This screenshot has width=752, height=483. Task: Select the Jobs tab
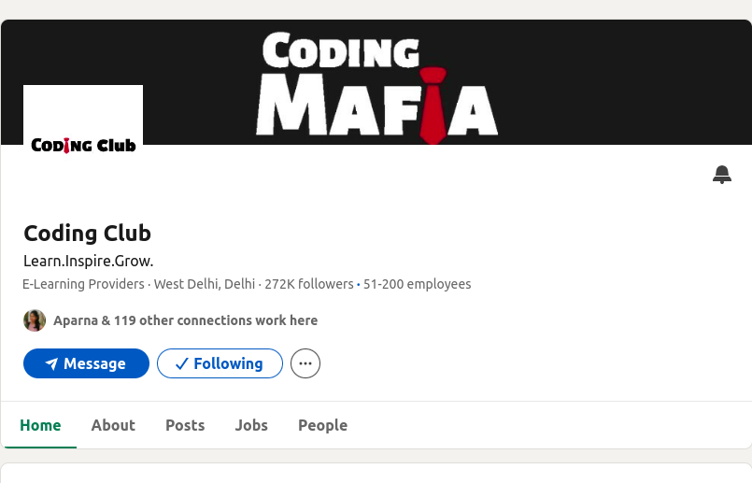[x=251, y=425]
